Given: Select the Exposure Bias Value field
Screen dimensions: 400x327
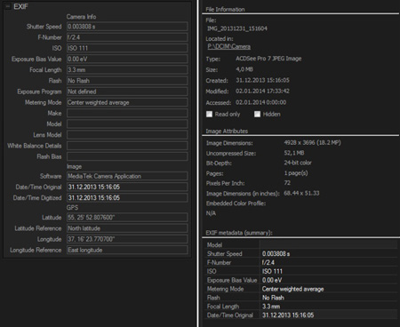Looking at the screenshot, I should tap(127, 59).
